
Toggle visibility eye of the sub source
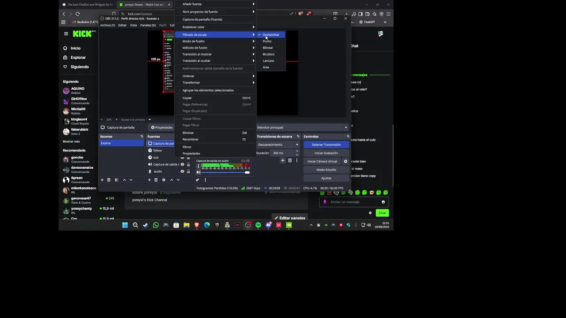coord(182,158)
